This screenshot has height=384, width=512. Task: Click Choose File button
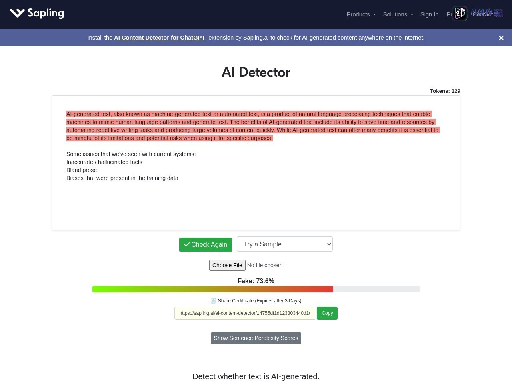(x=227, y=265)
